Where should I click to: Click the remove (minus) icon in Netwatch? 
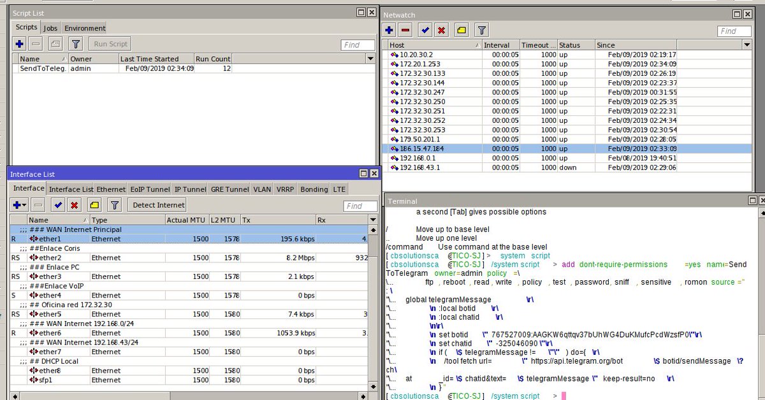pos(405,30)
